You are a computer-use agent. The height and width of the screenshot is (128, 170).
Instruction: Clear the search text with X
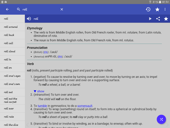62,9
